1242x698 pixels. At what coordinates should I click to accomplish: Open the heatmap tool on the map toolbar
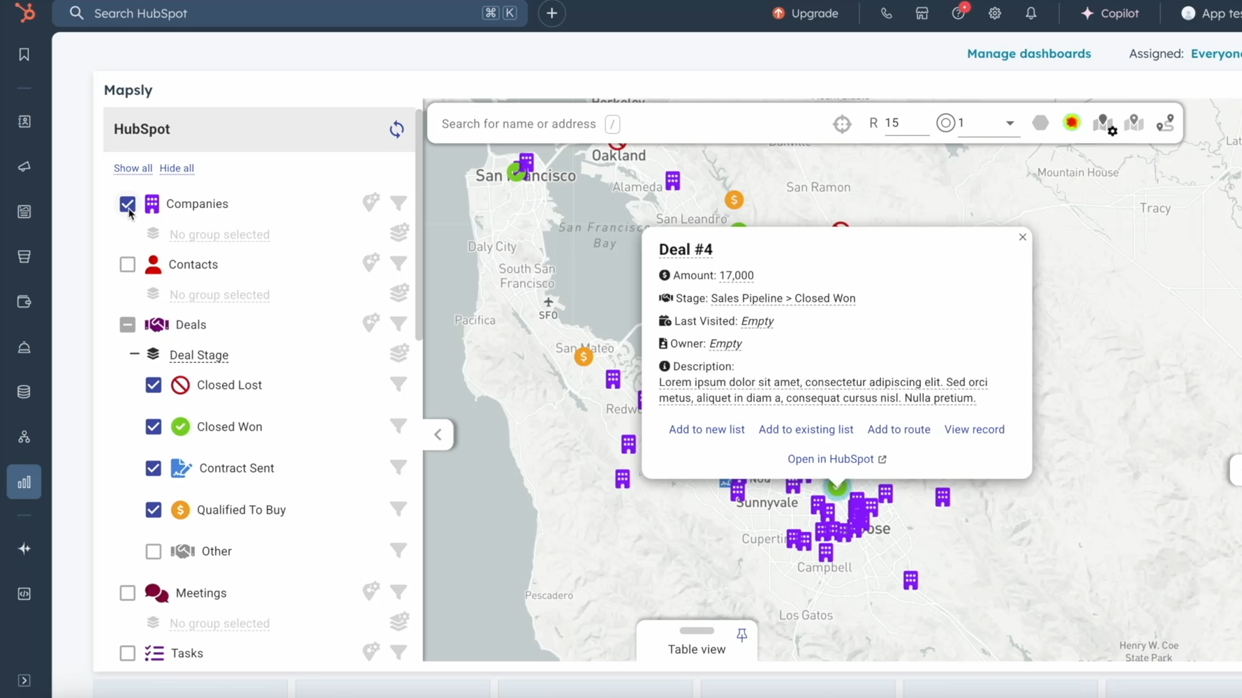point(1072,123)
